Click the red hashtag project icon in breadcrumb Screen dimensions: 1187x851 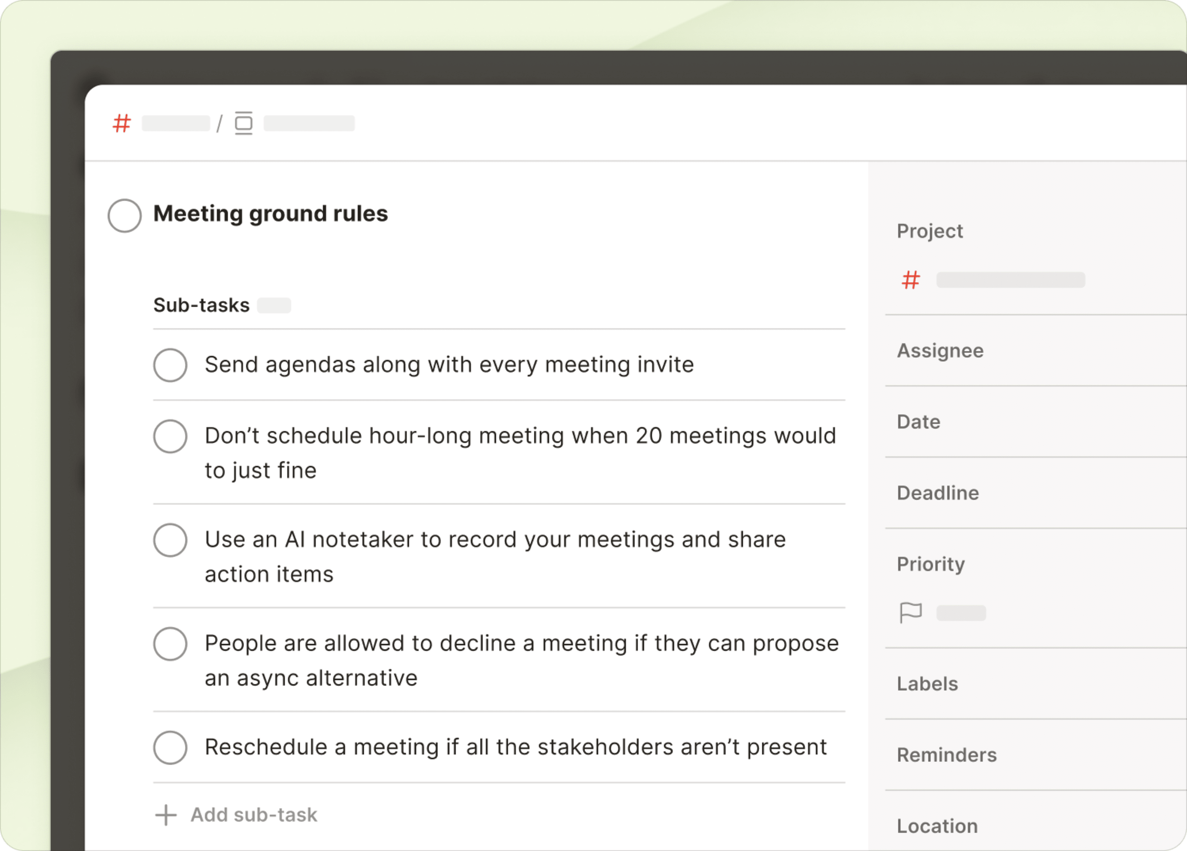(x=121, y=124)
